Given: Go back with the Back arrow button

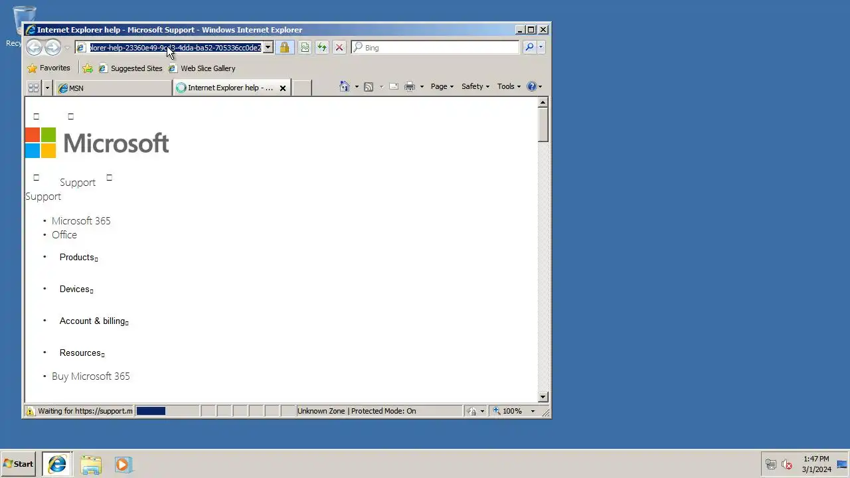Looking at the screenshot, I should point(34,47).
